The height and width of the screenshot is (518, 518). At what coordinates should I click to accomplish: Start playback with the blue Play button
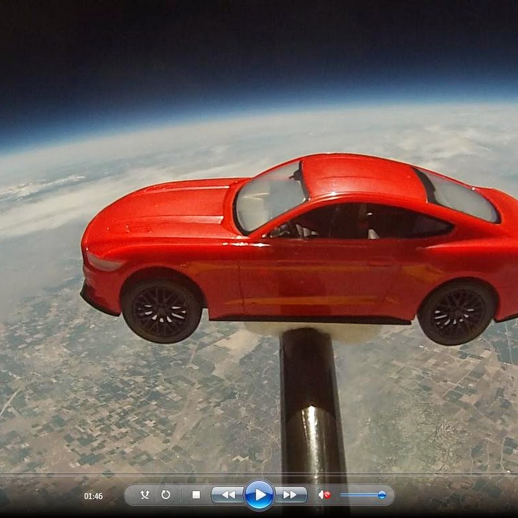[x=259, y=494]
